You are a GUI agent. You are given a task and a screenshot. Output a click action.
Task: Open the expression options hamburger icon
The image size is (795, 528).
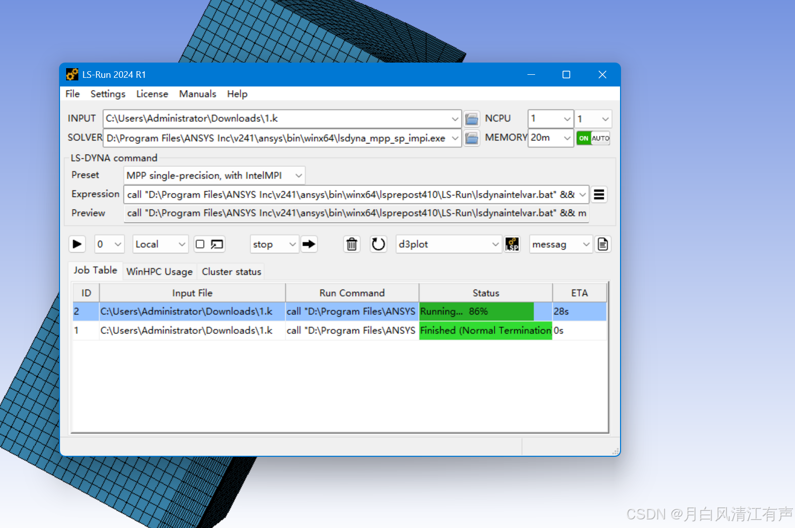pyautogui.click(x=599, y=194)
